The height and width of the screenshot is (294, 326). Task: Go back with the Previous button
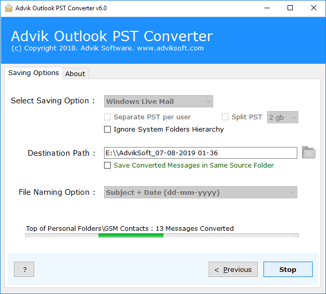coord(233,269)
